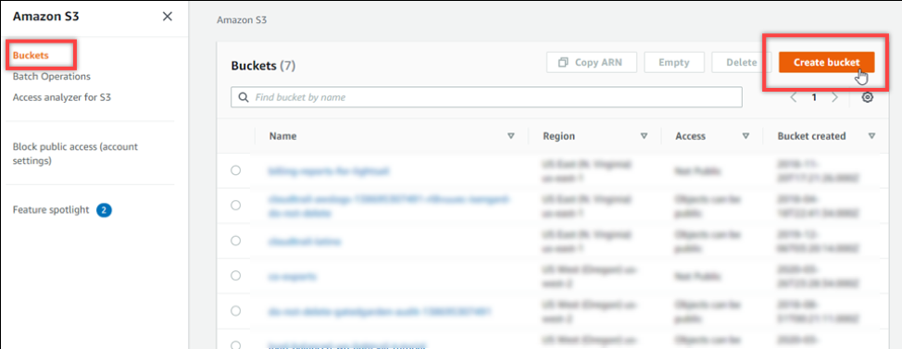Sort by the Bucket created column arrow

(871, 136)
